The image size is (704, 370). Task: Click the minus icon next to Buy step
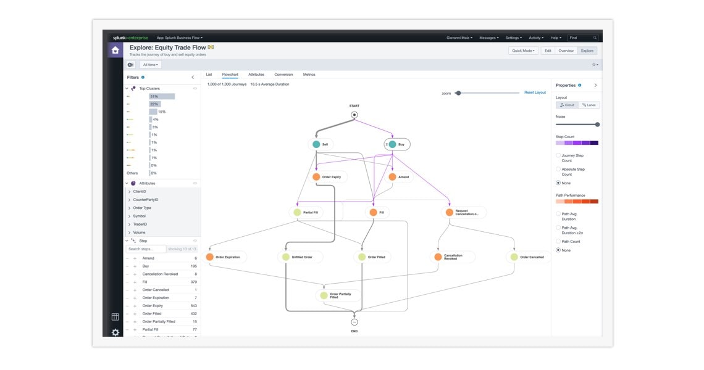128,266
